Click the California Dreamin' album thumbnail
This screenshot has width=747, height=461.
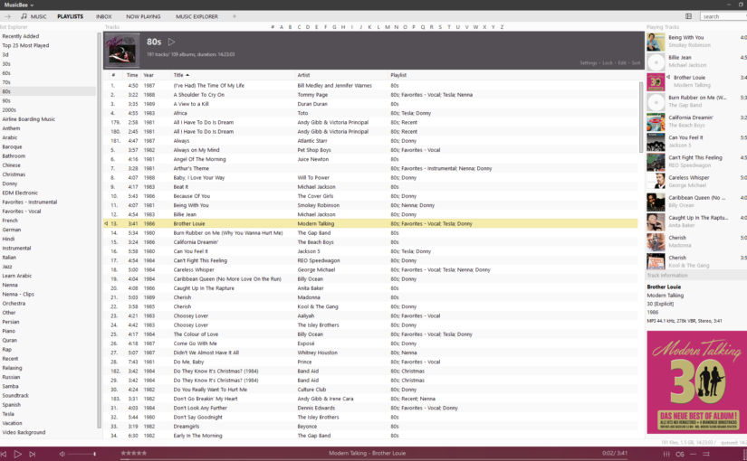(656, 122)
